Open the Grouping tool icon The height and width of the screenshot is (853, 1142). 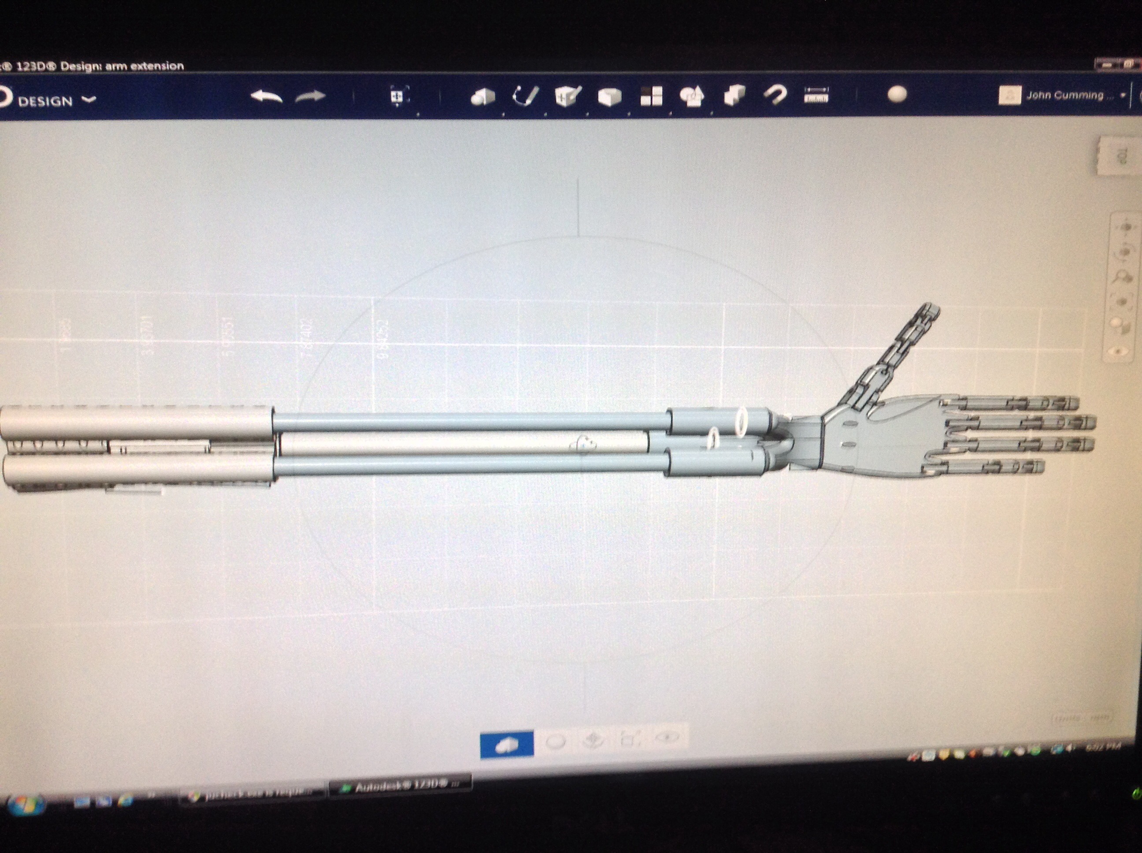tap(692, 96)
